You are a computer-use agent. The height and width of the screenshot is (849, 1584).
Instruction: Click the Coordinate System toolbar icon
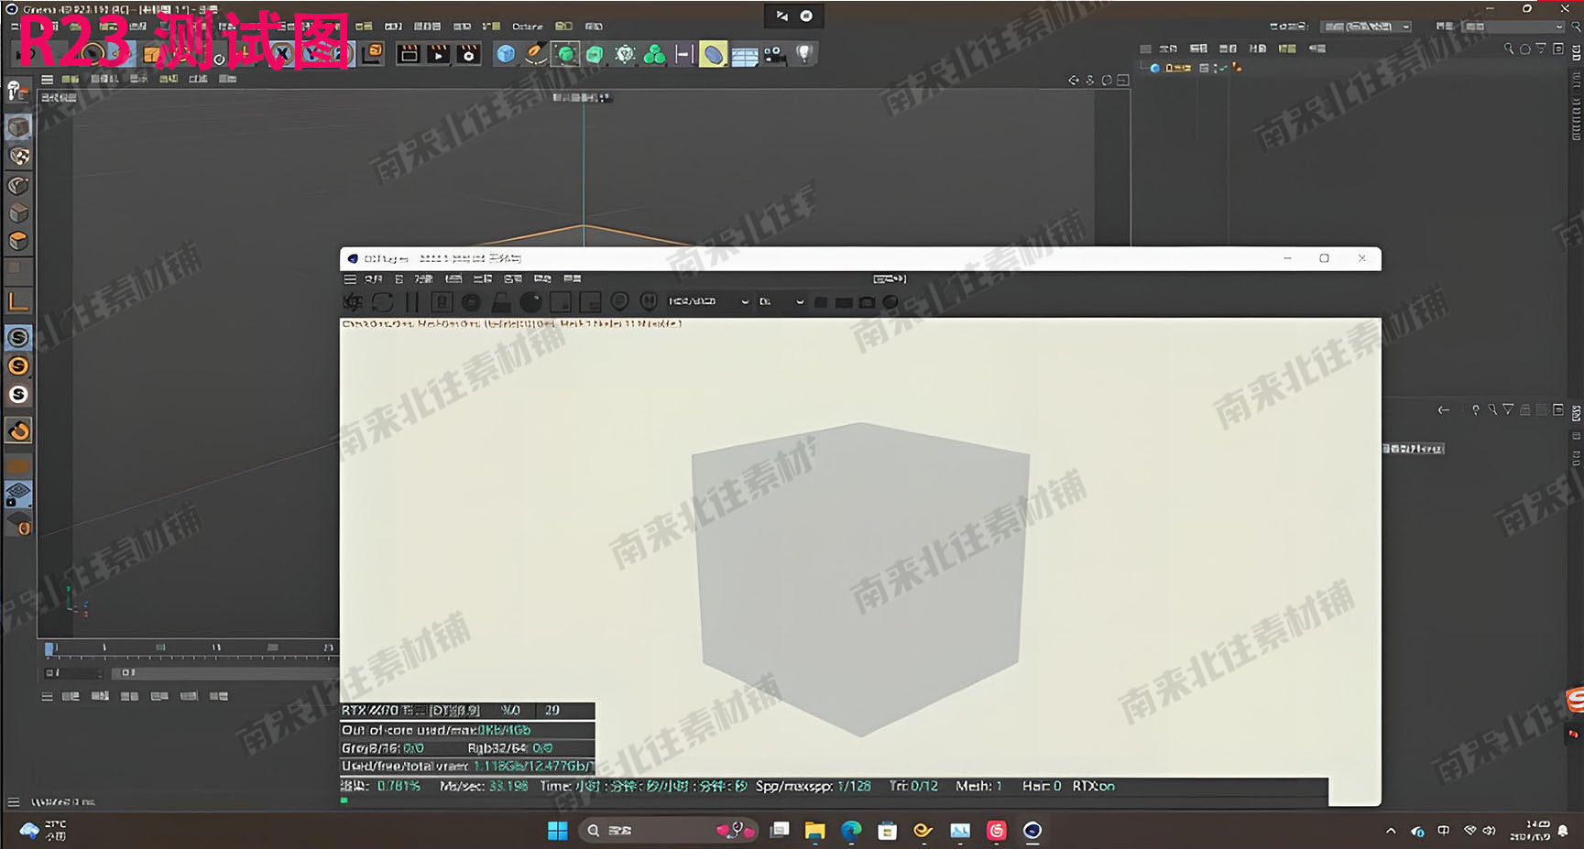pos(373,53)
